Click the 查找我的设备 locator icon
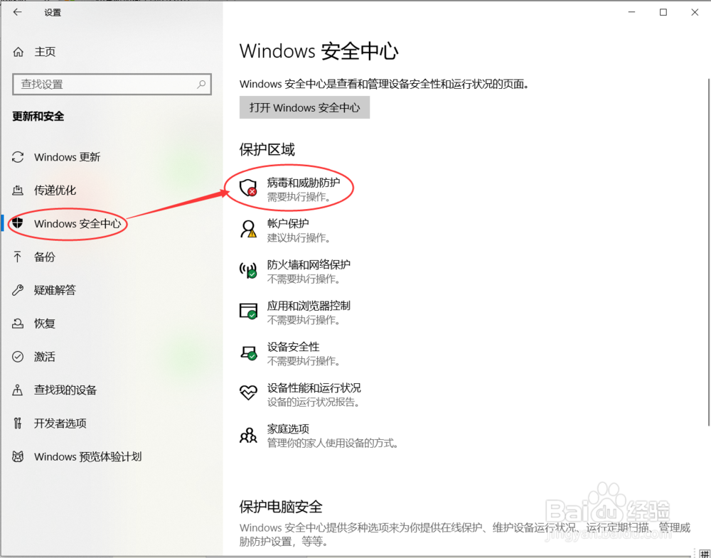This screenshot has width=711, height=558. [17, 390]
